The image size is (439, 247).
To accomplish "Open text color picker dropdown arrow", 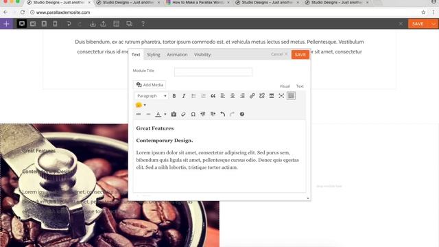I will pyautogui.click(x=165, y=115).
